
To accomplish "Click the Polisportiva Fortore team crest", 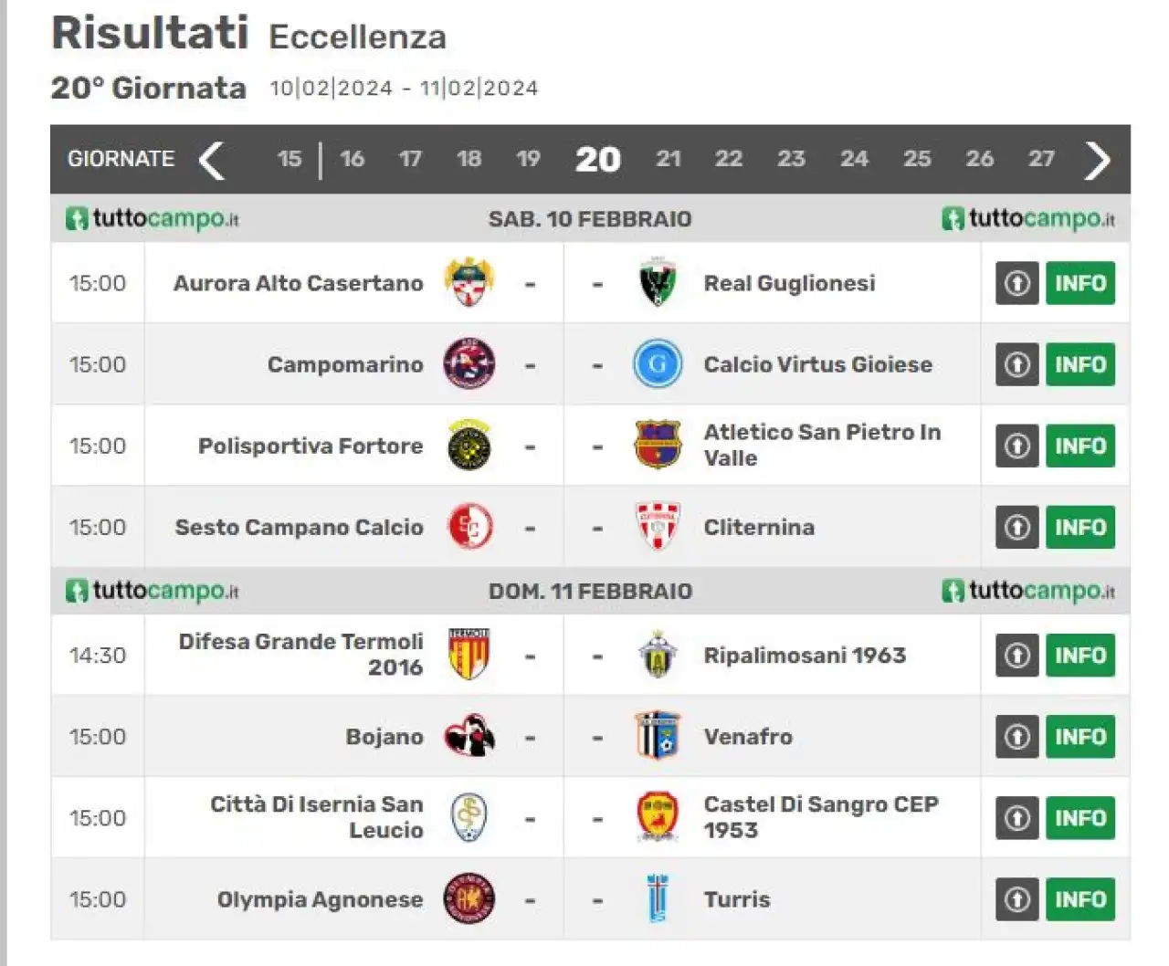I will tap(469, 446).
